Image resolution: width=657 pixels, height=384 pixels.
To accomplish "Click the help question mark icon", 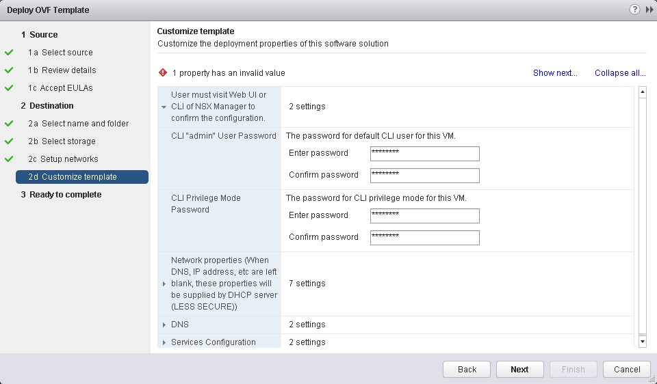I will pyautogui.click(x=634, y=10).
